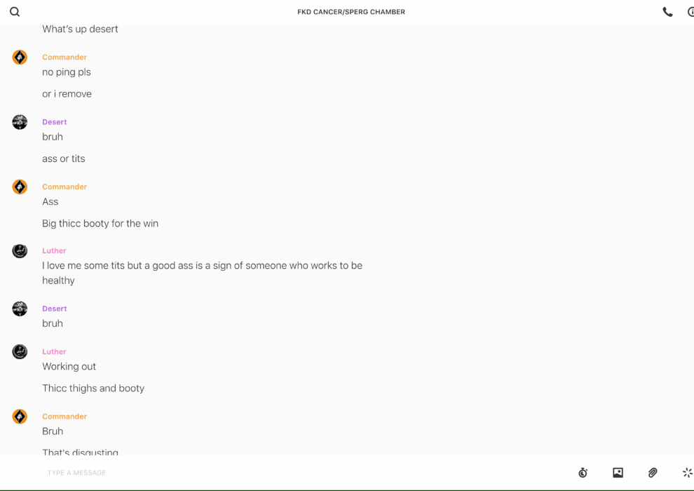Viewport: 694px width, 491px height.
Task: Click the 'Thicc thighs and booty' message
Action: click(93, 389)
